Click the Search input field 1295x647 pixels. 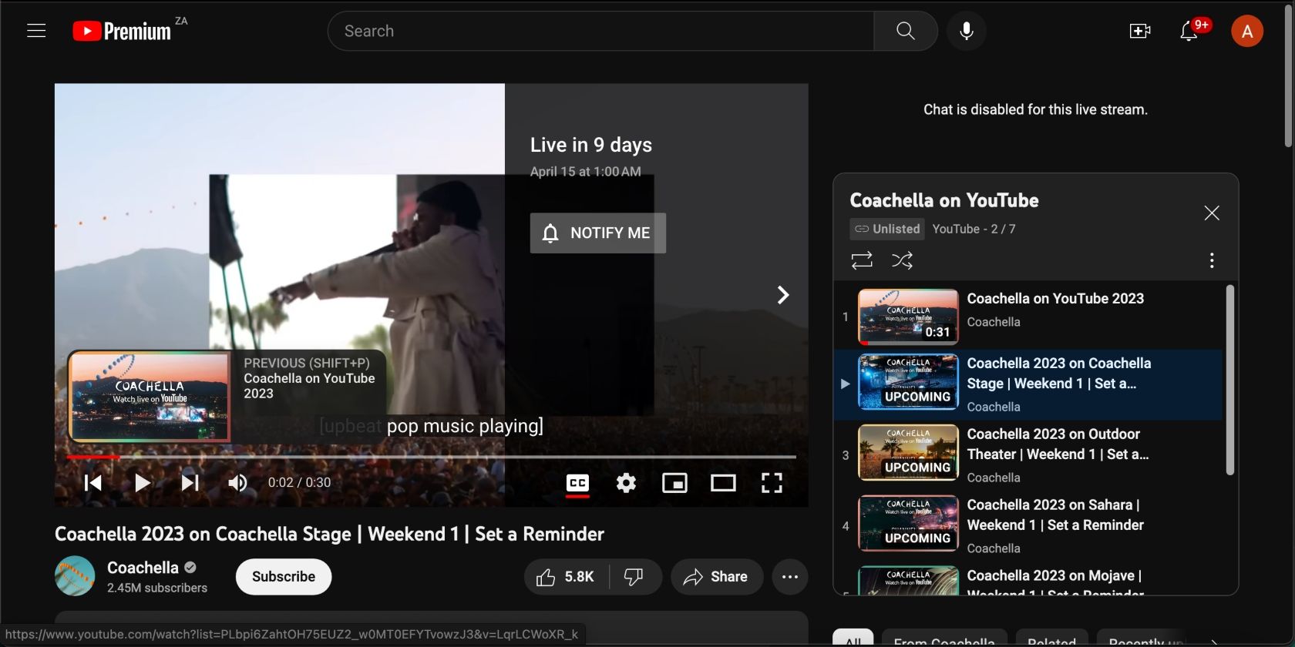pos(601,31)
